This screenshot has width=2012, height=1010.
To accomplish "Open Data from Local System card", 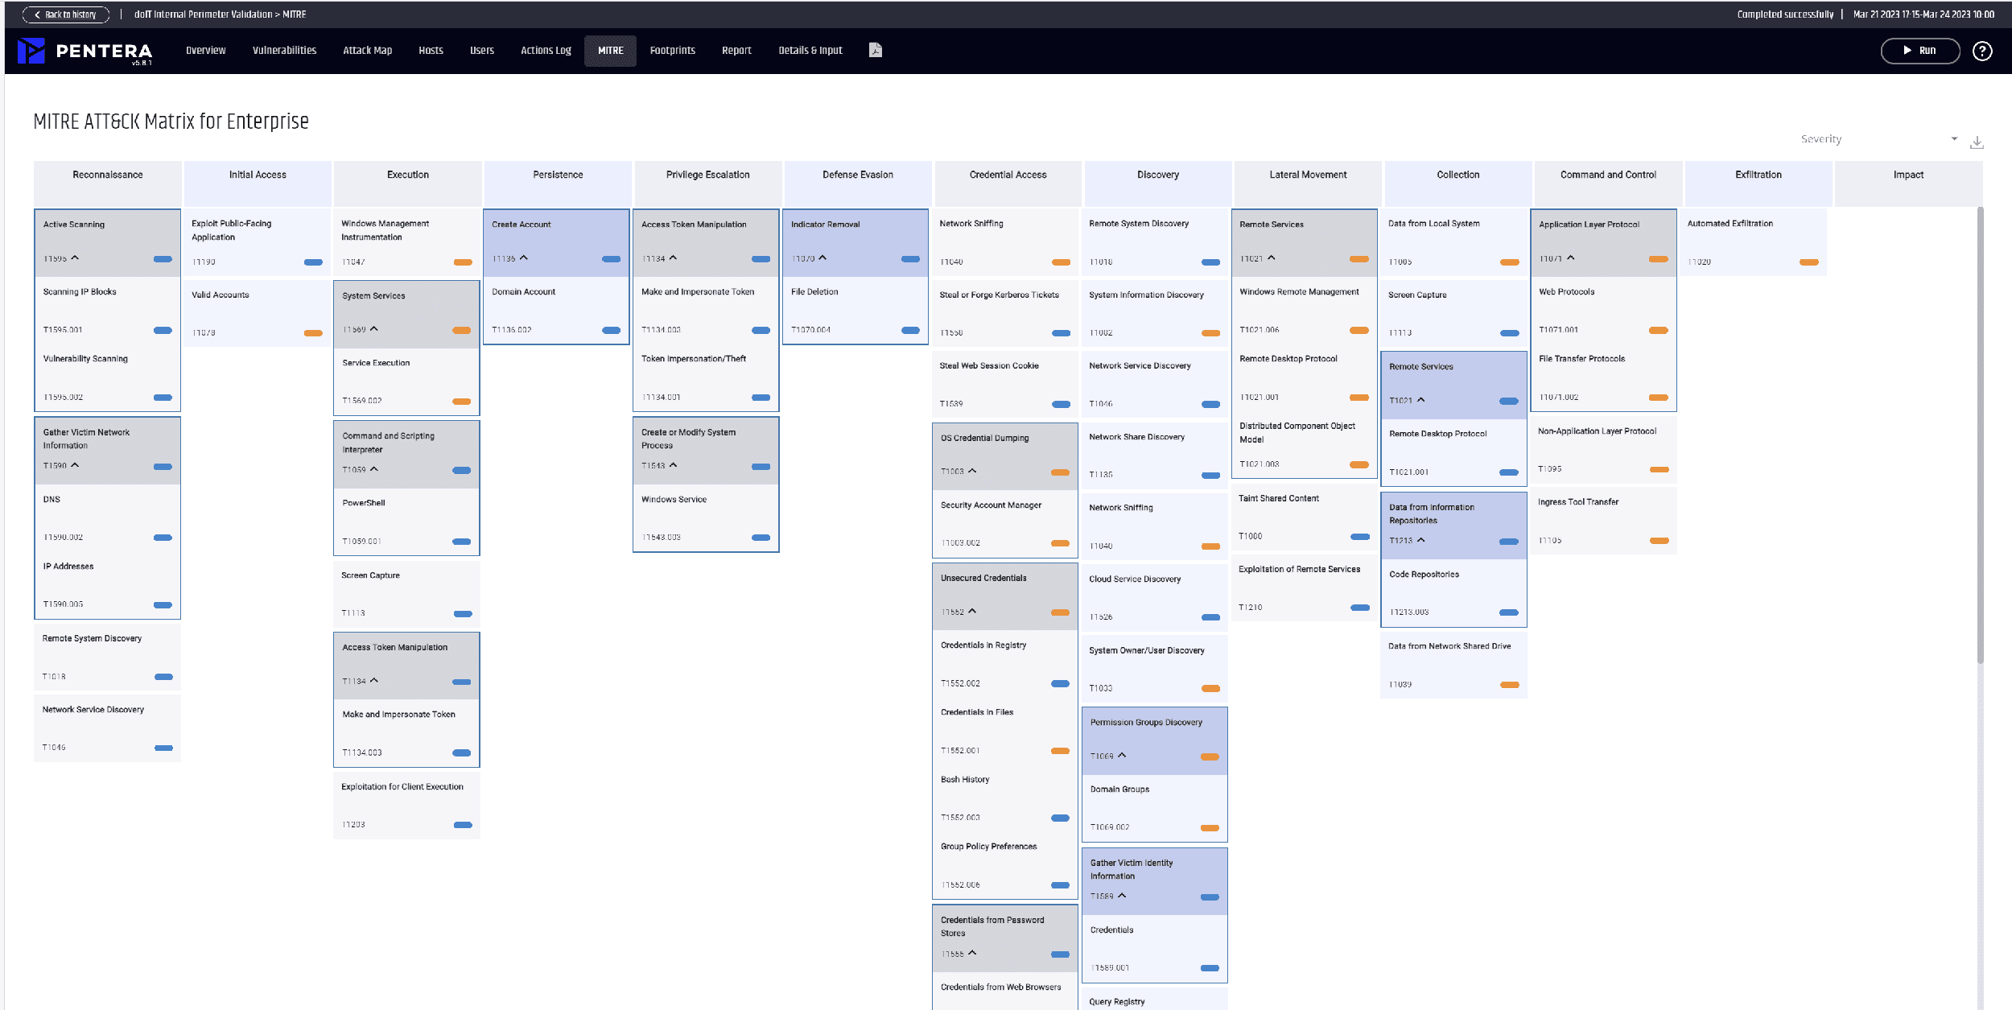I will coord(1453,242).
